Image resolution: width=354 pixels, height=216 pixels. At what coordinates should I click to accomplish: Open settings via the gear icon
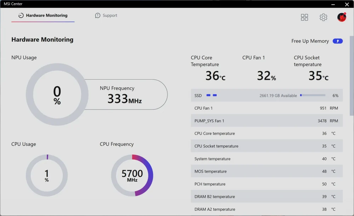pyautogui.click(x=323, y=17)
